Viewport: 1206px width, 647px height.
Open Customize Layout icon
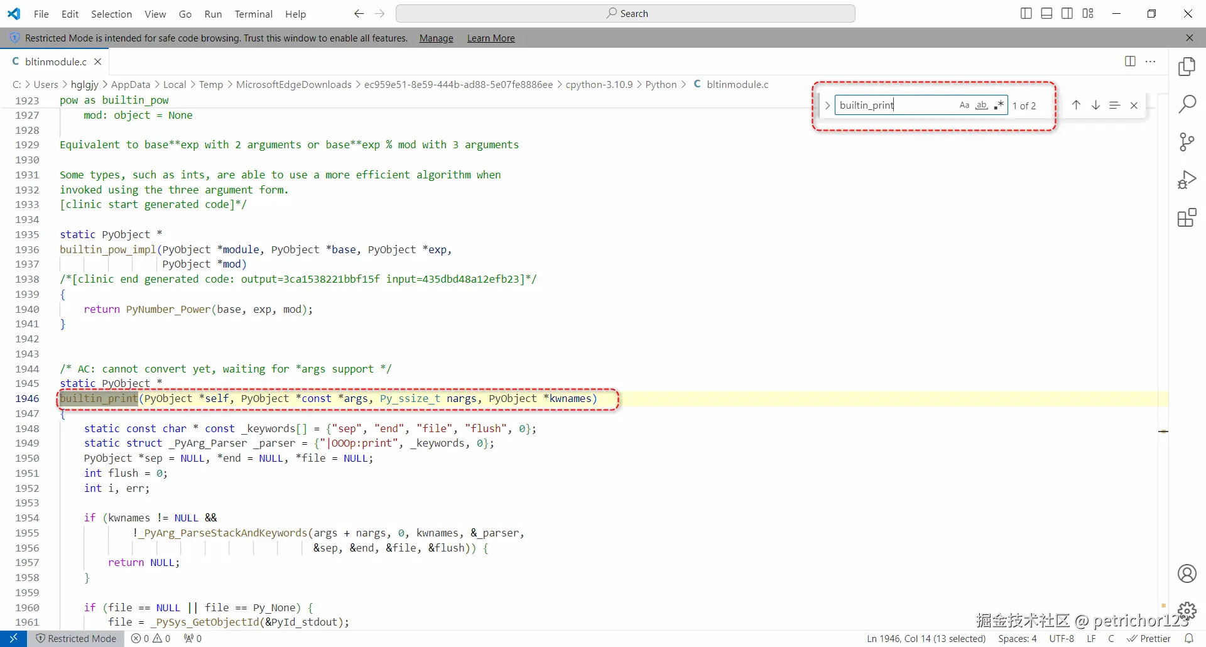(1088, 14)
